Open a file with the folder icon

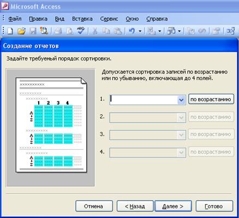21,31
